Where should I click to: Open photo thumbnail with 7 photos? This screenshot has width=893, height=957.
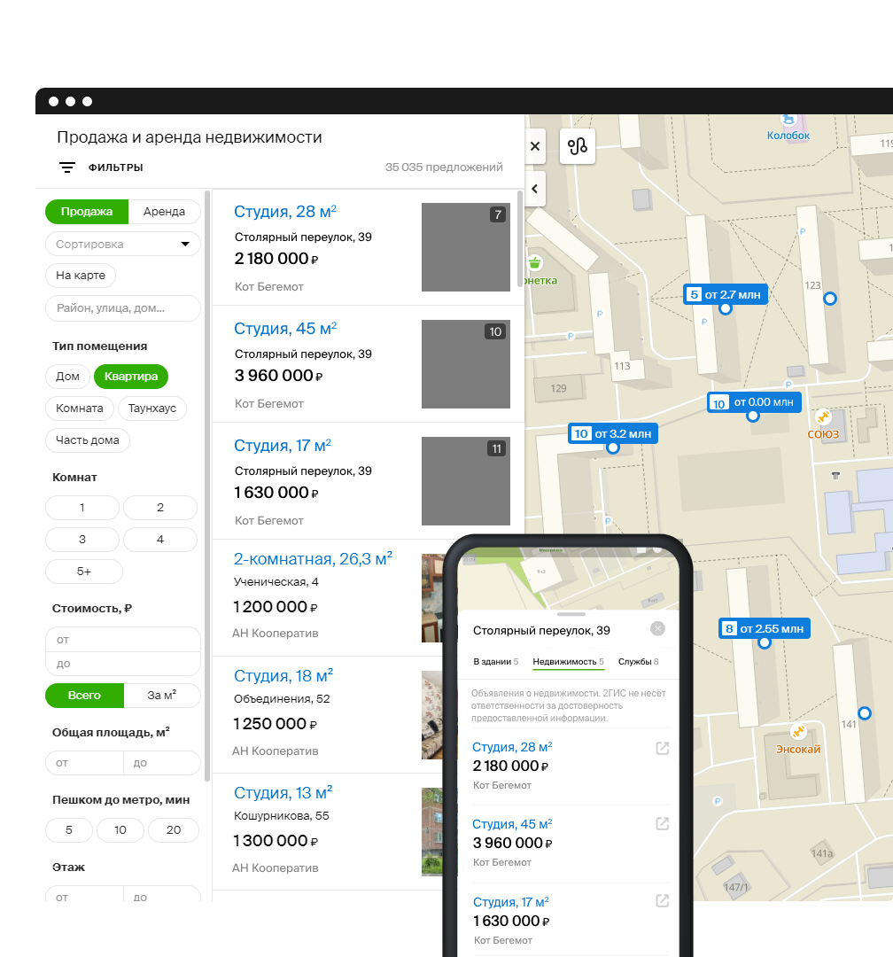pyautogui.click(x=466, y=247)
